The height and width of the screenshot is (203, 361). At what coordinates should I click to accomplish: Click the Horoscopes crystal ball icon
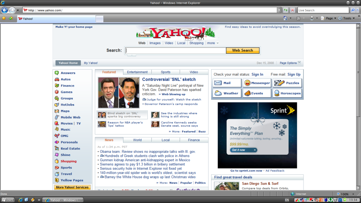pyautogui.click(x=277, y=93)
